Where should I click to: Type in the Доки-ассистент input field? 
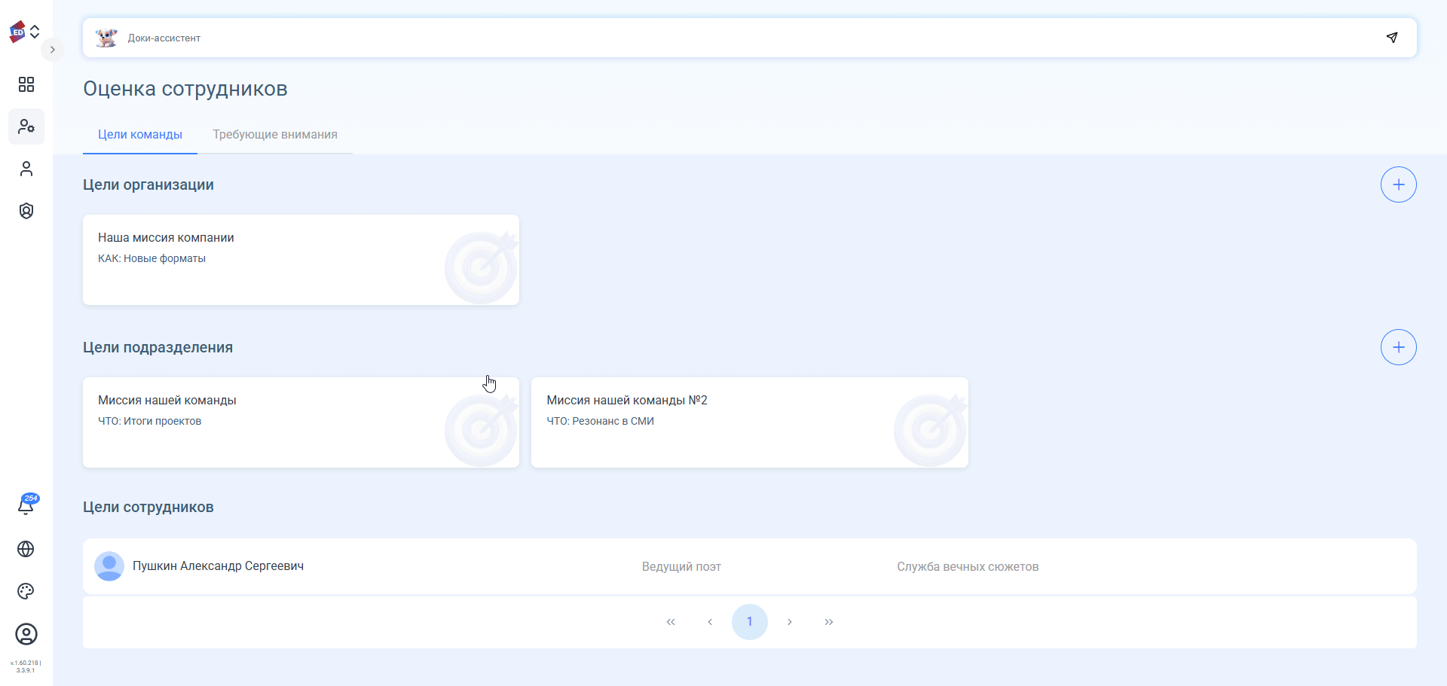point(746,38)
